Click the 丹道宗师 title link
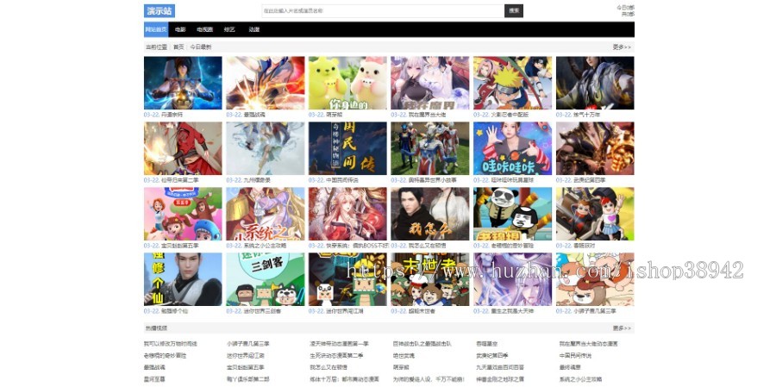 172,115
